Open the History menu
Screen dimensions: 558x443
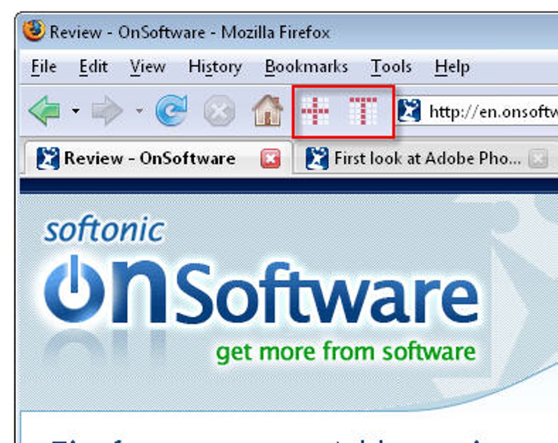215,67
